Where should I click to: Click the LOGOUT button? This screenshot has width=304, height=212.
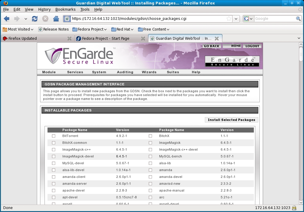252,46
